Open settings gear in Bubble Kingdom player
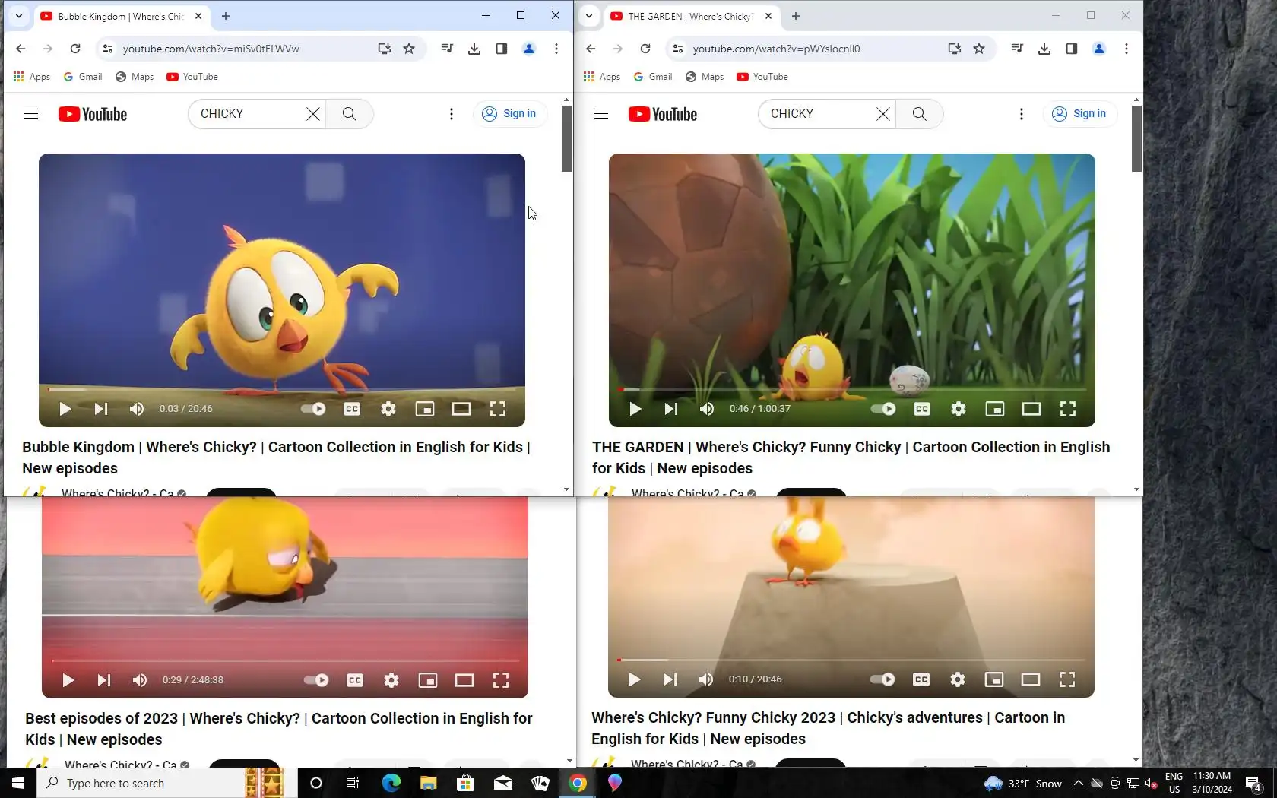Image resolution: width=1277 pixels, height=798 pixels. pos(388,409)
